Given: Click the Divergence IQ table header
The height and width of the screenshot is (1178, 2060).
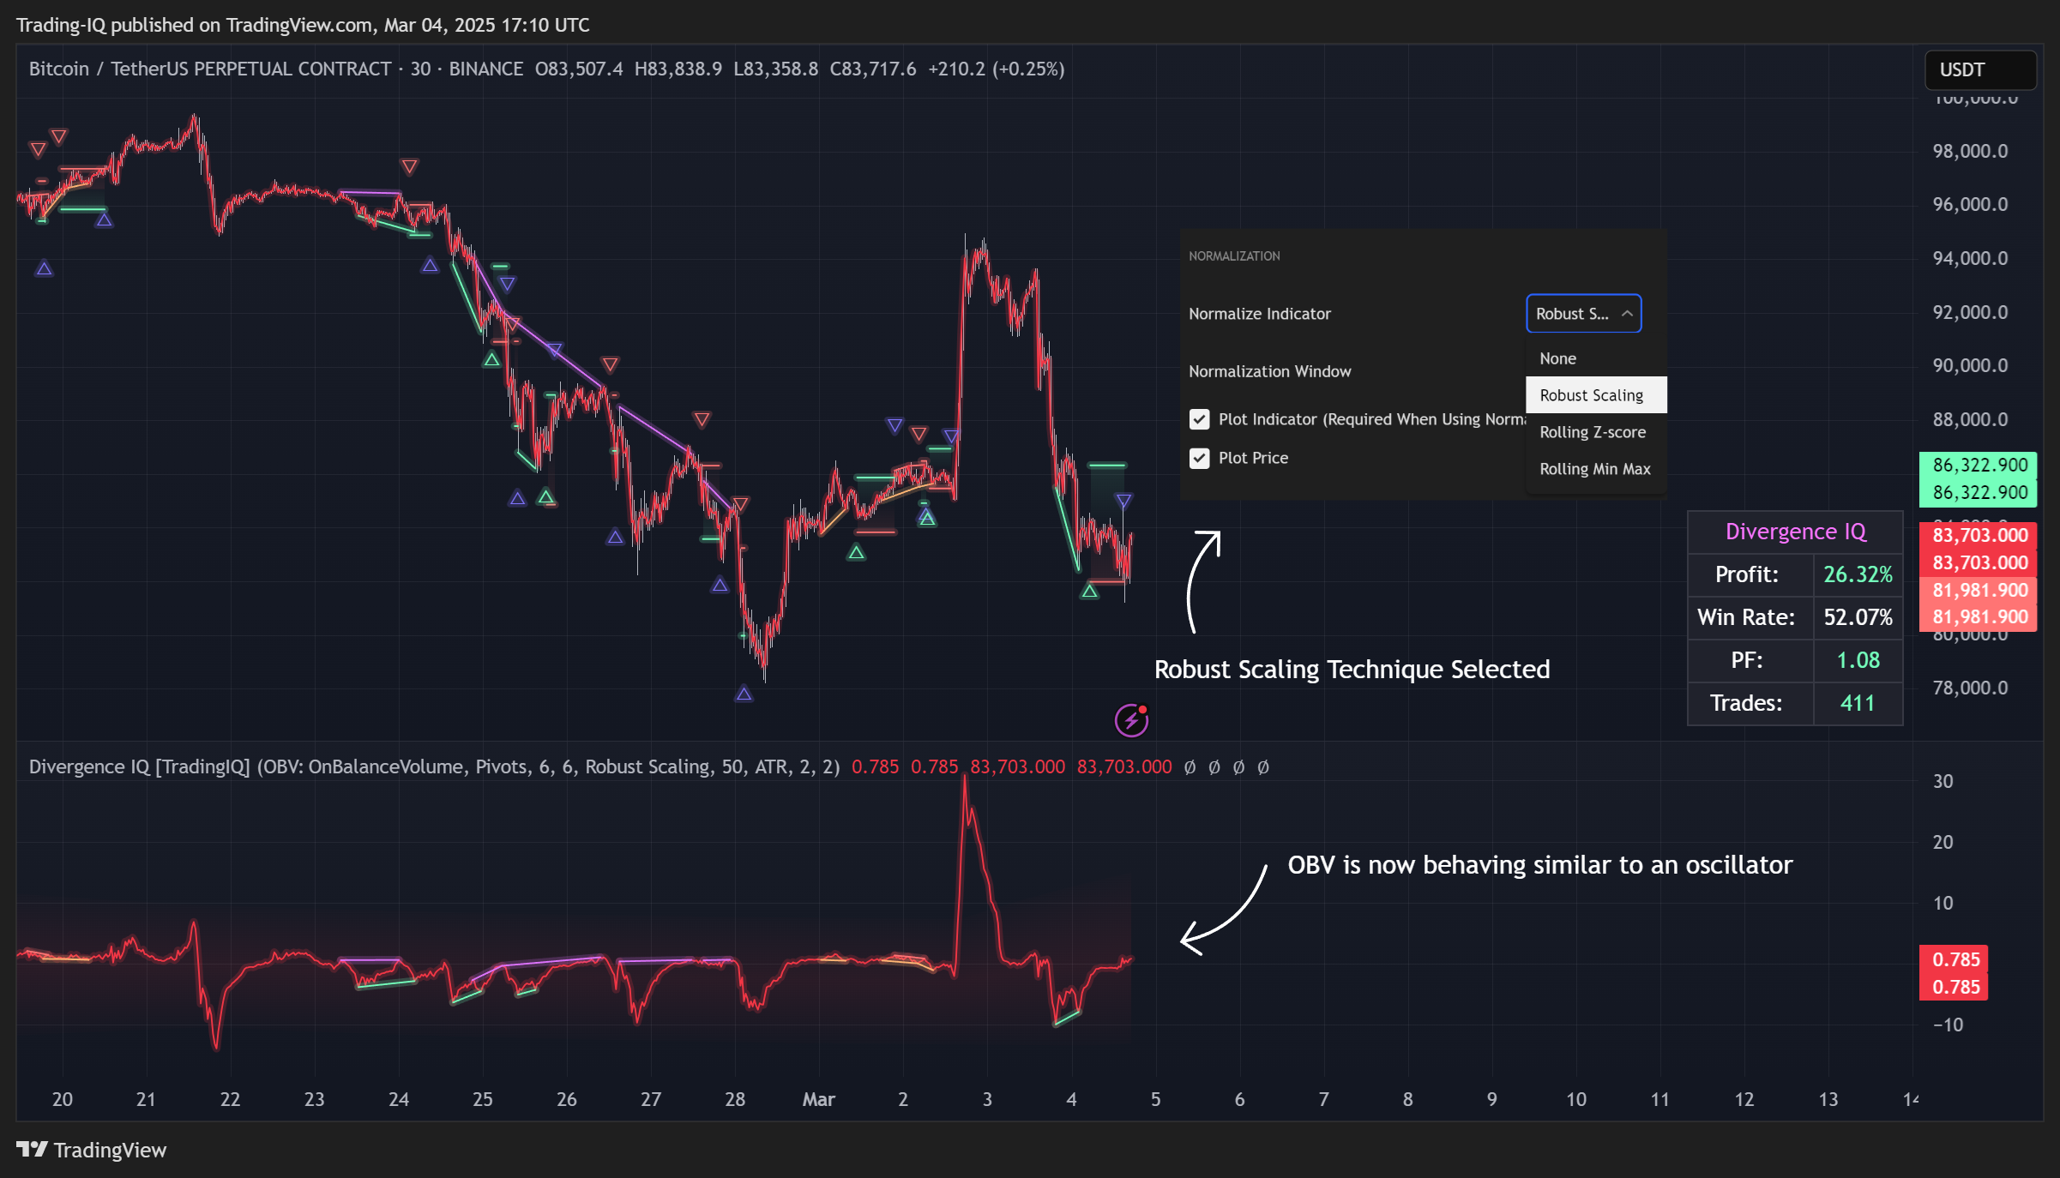Looking at the screenshot, I should (x=1795, y=532).
